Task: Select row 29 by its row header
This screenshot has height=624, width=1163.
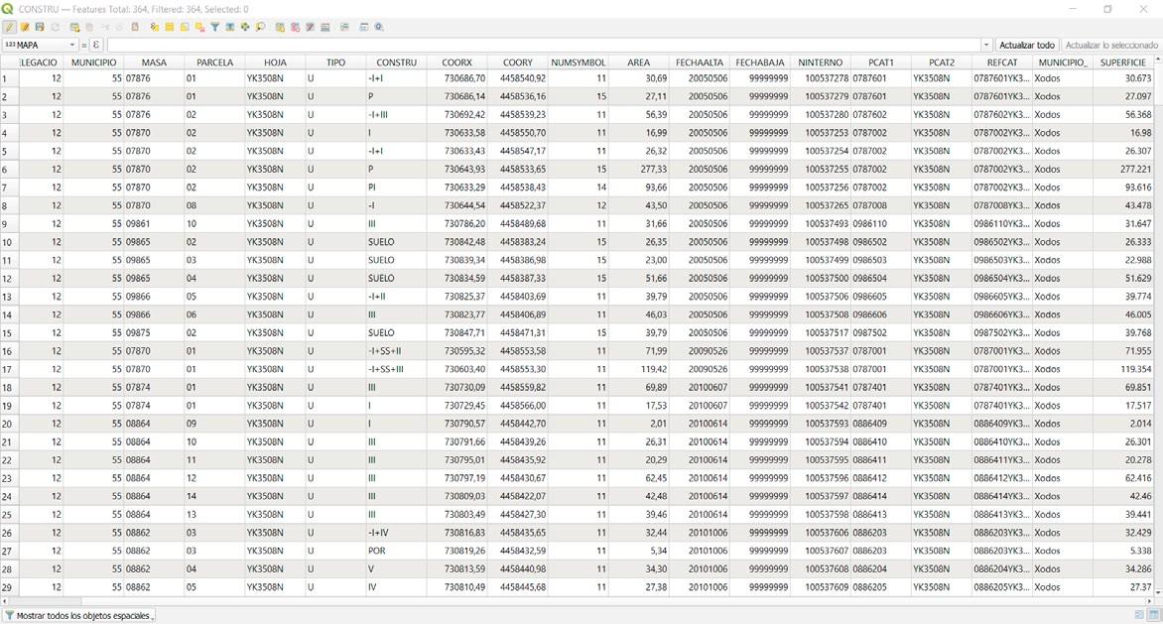Action: coord(9,587)
